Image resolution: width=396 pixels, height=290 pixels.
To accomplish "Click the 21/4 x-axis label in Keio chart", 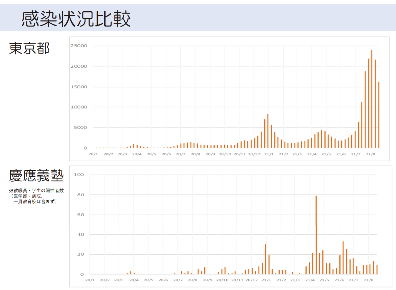I will pyautogui.click(x=310, y=280).
